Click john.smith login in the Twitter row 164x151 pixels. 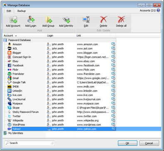[x=58, y=116]
